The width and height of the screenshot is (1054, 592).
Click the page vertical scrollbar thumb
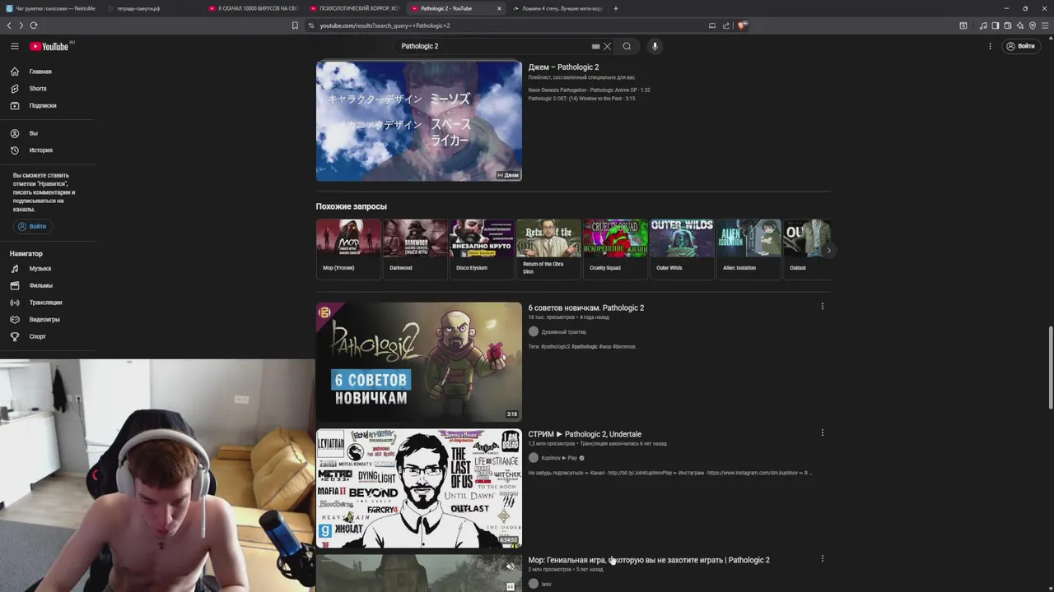pyautogui.click(x=1050, y=367)
